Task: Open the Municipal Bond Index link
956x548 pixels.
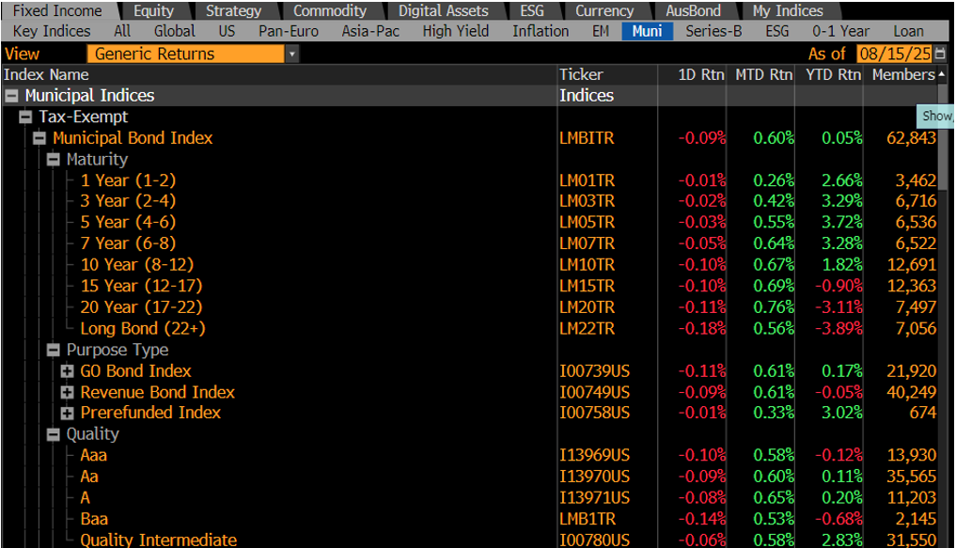Action: (x=133, y=138)
